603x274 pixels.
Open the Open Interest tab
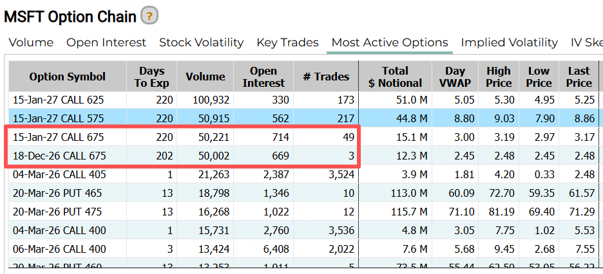pyautogui.click(x=106, y=42)
